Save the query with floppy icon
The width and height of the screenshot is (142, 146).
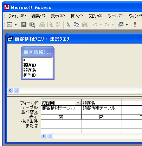pyautogui.click(x=24, y=25)
